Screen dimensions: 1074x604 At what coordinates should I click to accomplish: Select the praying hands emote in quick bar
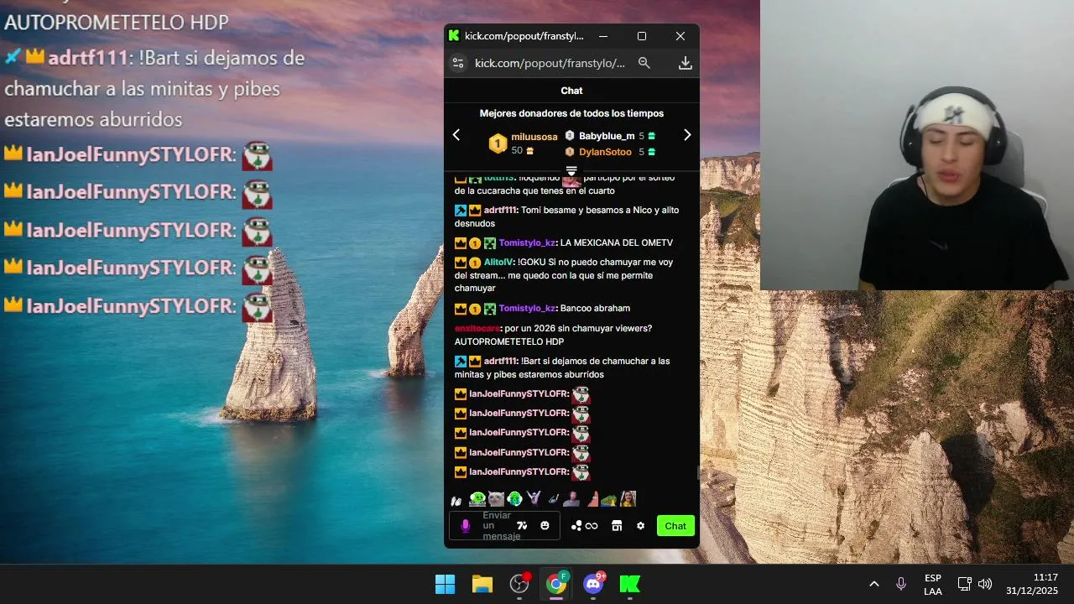pyautogui.click(x=456, y=500)
